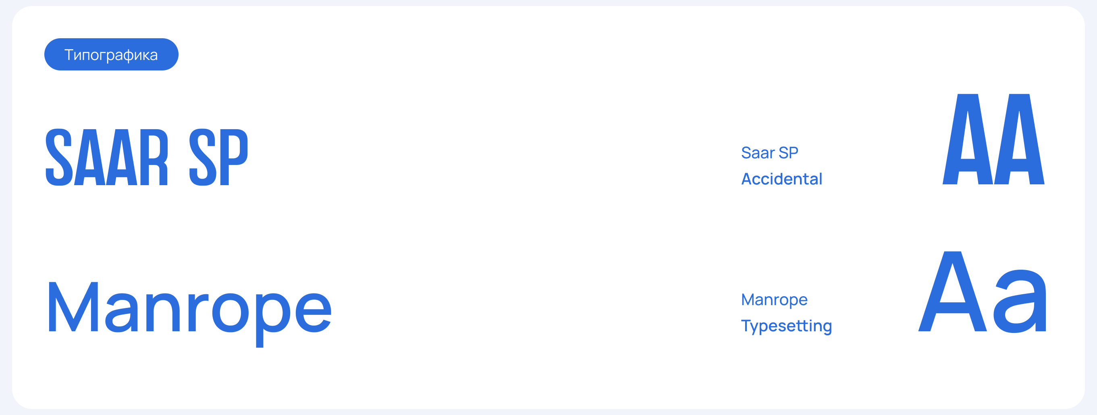Click the final P in SAAR SP heading

(233, 157)
